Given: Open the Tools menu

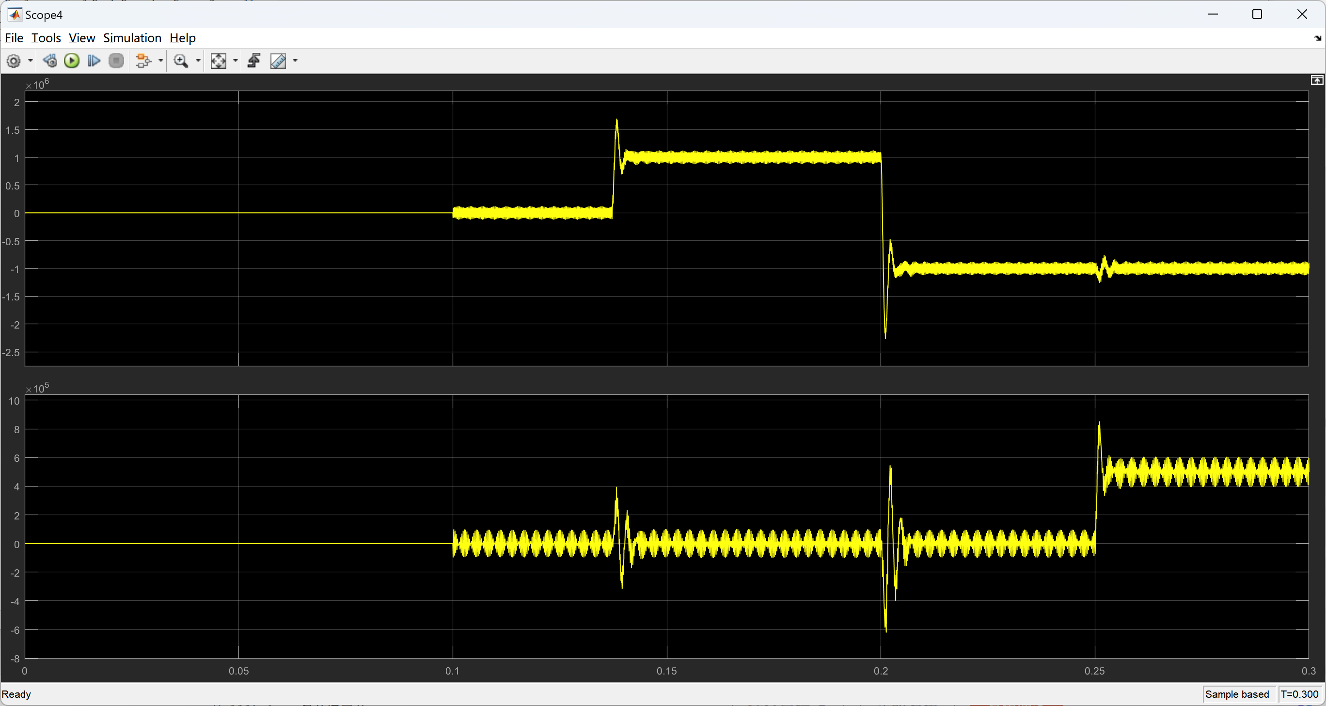Looking at the screenshot, I should 46,38.
